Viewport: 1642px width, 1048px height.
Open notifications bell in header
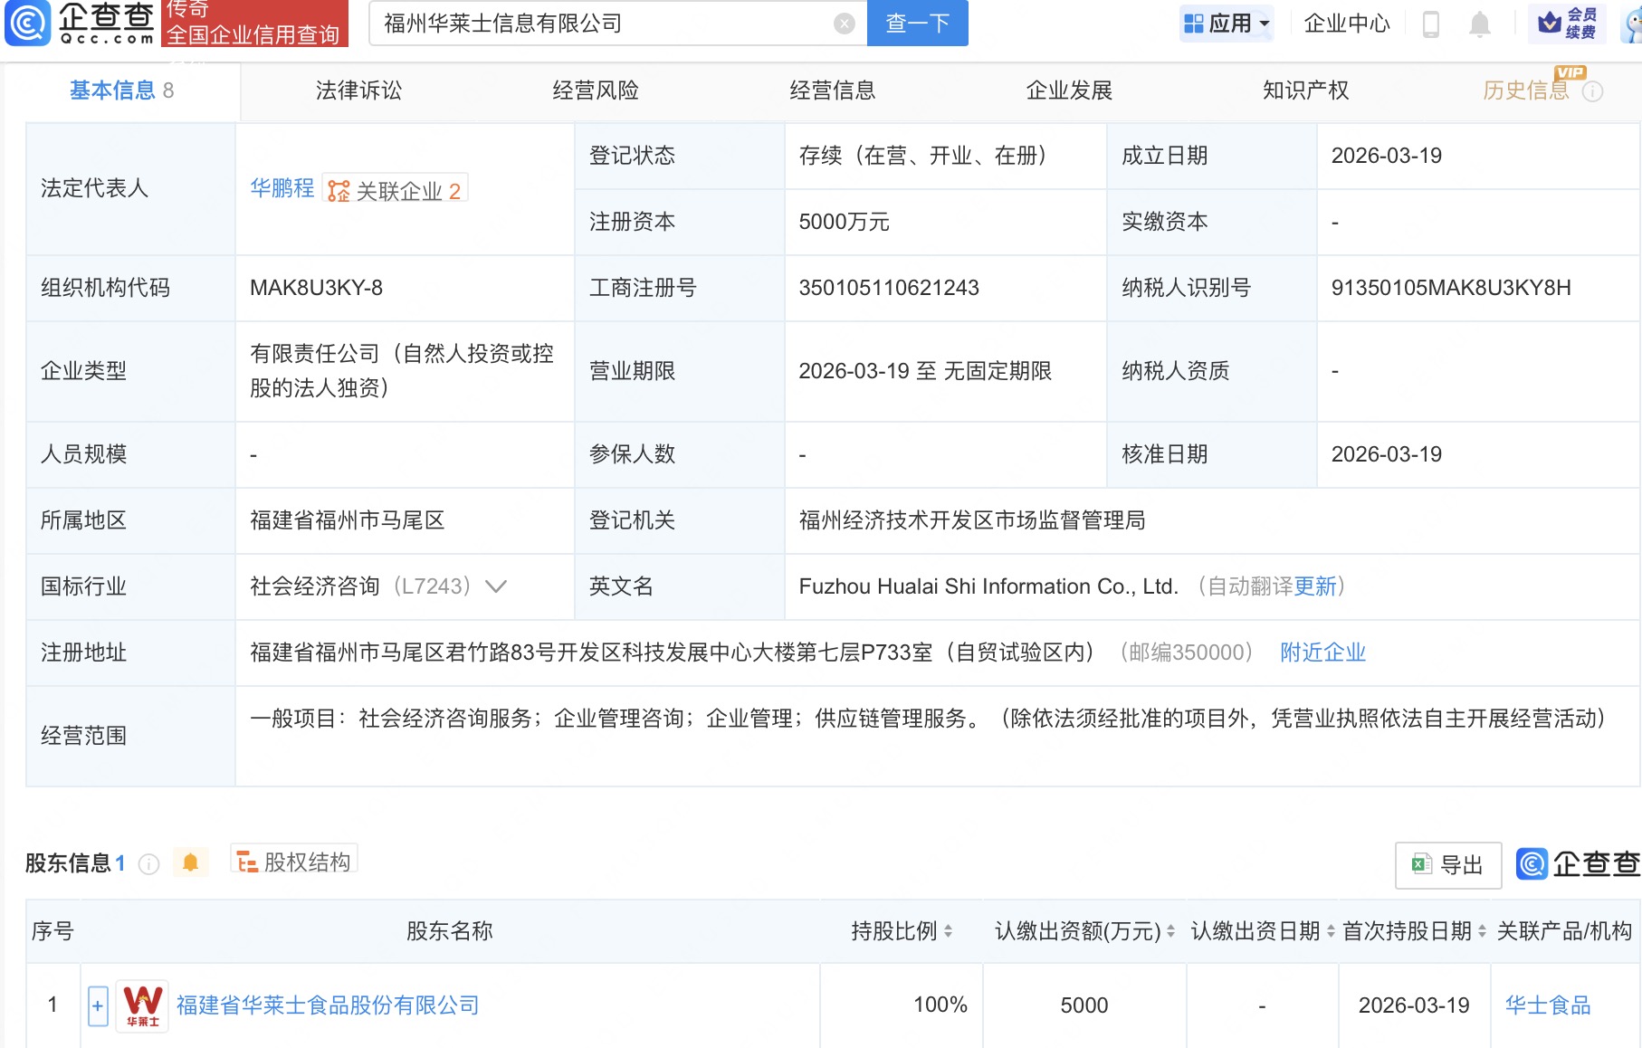pos(1479,24)
